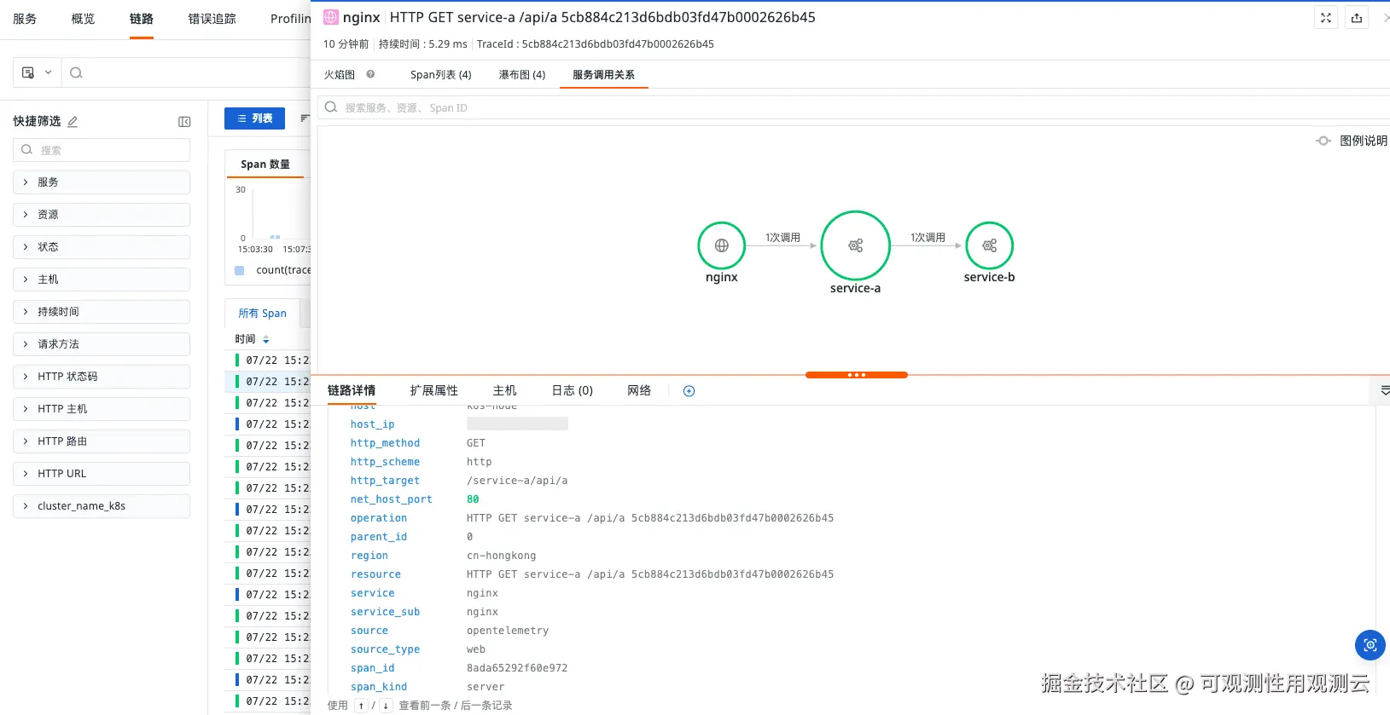The height and width of the screenshot is (715, 1390).
Task: Click the parent_id field name
Action: click(379, 537)
